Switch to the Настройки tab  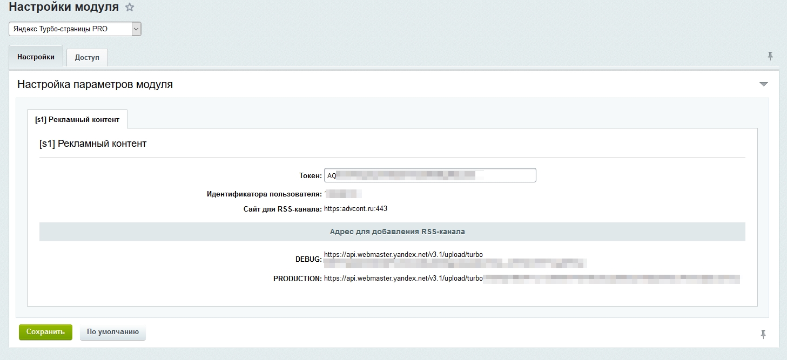coord(36,57)
